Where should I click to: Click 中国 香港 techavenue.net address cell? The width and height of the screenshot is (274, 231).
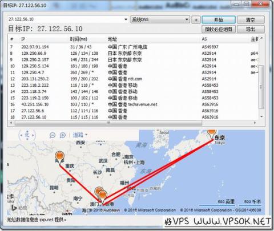coord(132,104)
